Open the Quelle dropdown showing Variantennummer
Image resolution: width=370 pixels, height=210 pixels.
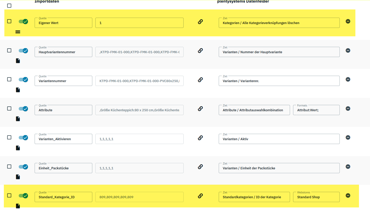[63, 81]
